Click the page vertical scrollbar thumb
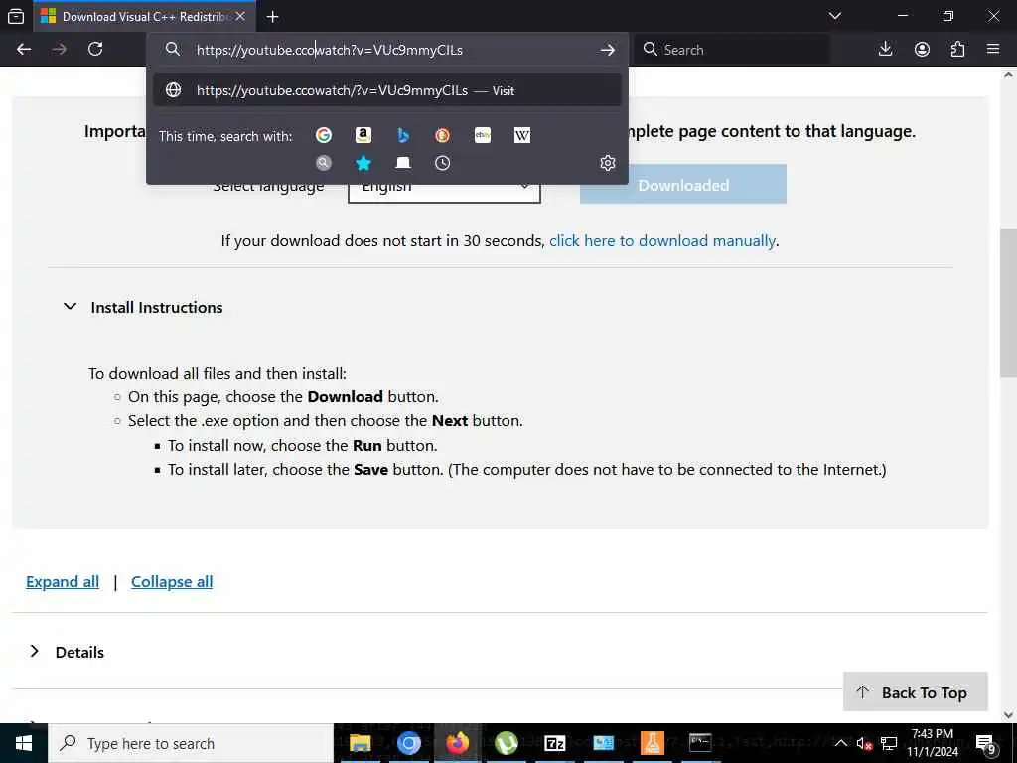 tap(1008, 302)
